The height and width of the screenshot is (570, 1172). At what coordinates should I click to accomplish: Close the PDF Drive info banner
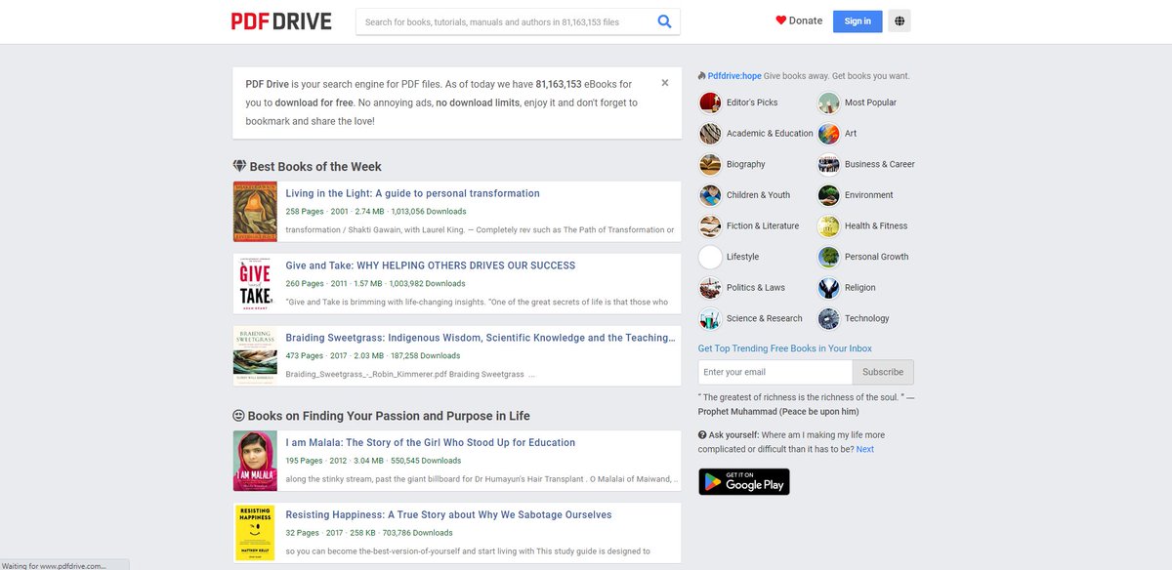(665, 83)
